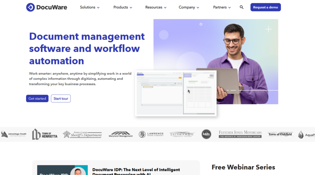
Task: Click the DocuWare logo icon
Action: coord(30,7)
